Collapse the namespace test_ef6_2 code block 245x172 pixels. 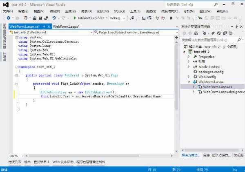(x=17, y=67)
